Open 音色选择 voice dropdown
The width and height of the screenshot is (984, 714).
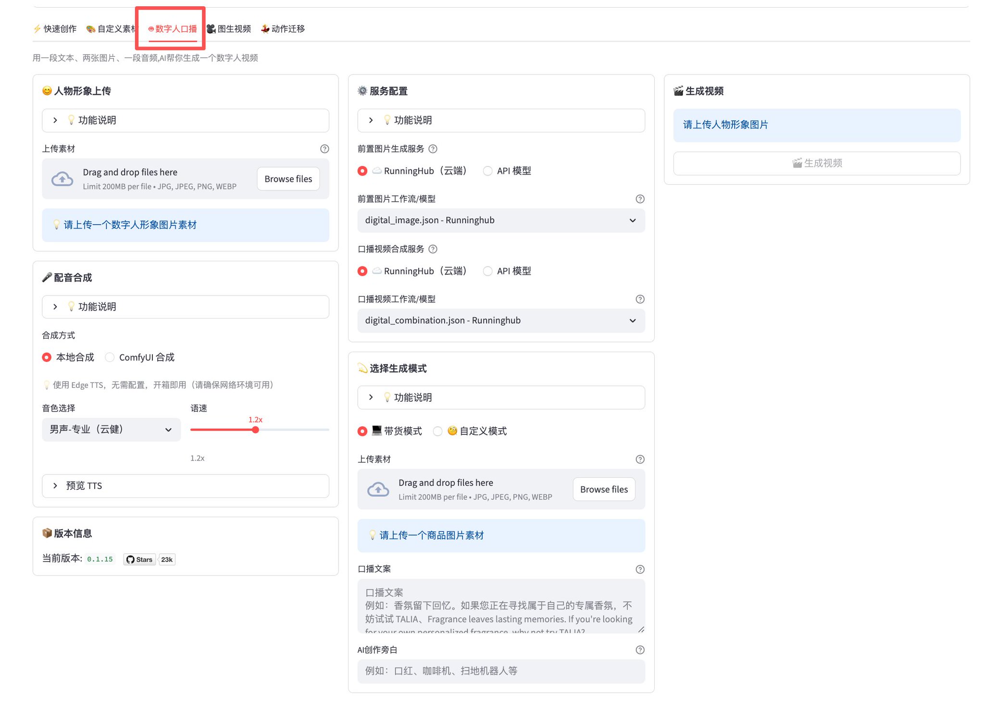[111, 430]
